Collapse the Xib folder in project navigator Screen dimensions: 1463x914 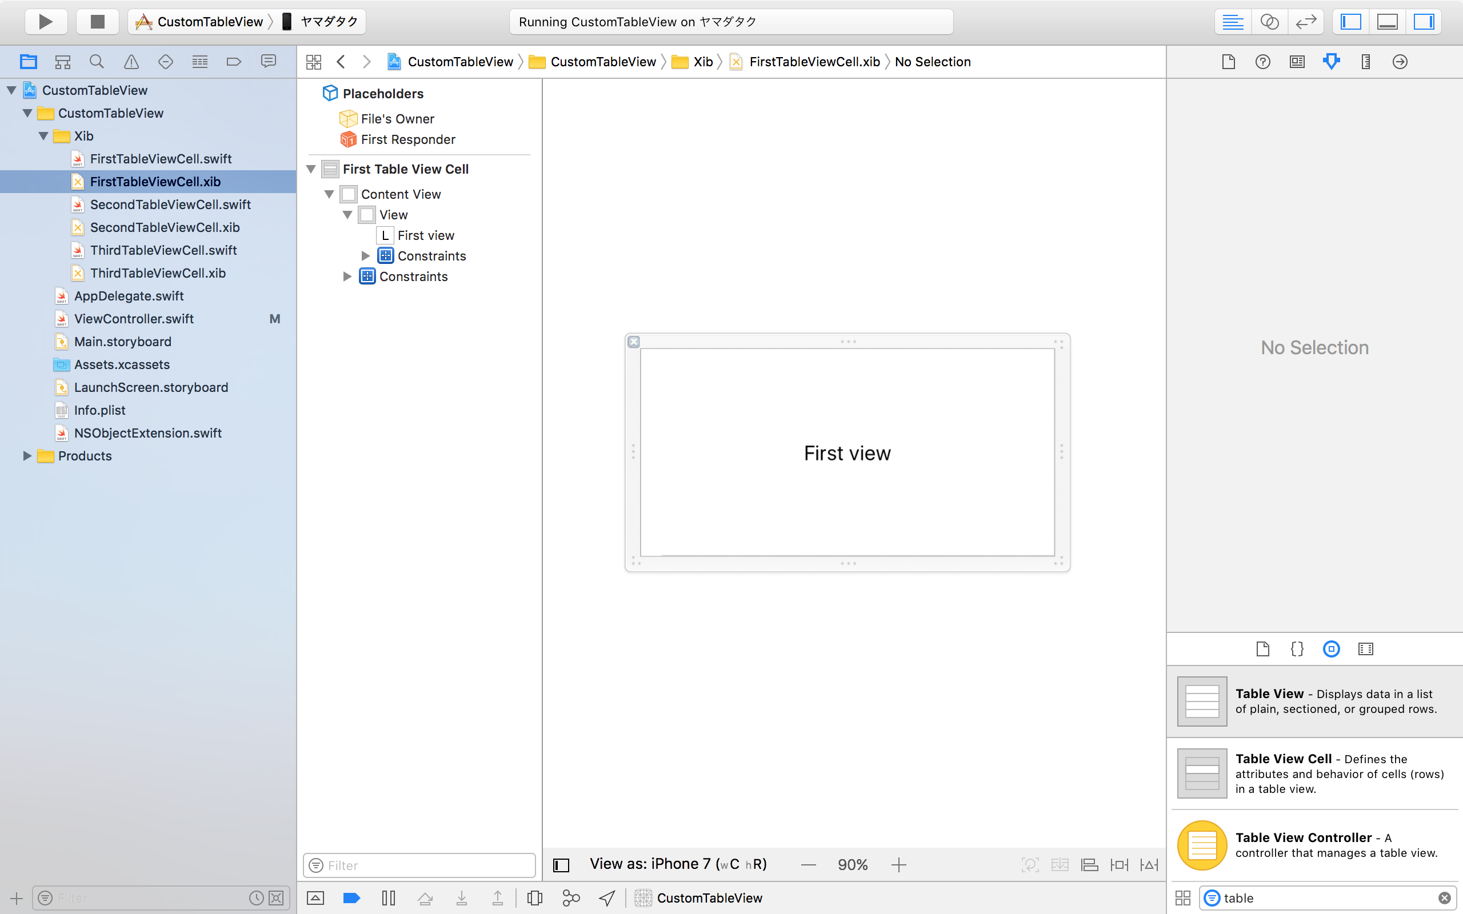pyautogui.click(x=43, y=136)
